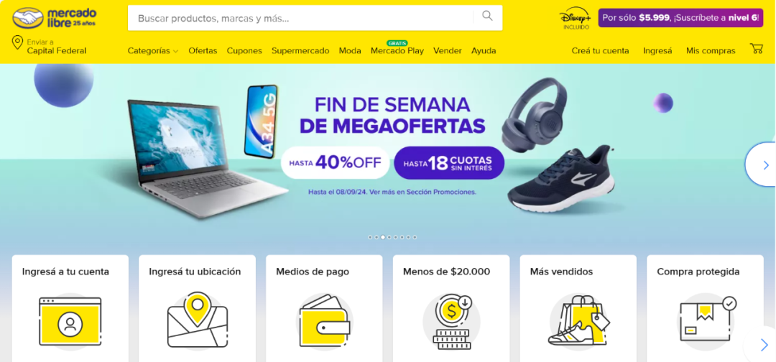776x362 pixels.
Task: Open the Ofertas menu item
Action: (x=203, y=50)
